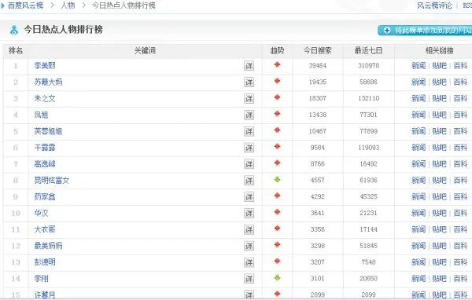Open the 详 detail icon for 芙蓉姐姐
This screenshot has height=300, width=472.
click(x=249, y=131)
